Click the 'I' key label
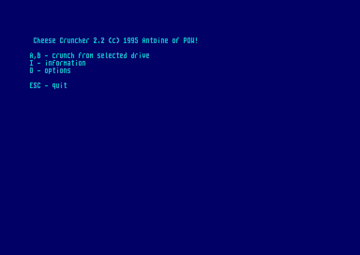Screen dimensions: 360x255 tap(31, 63)
